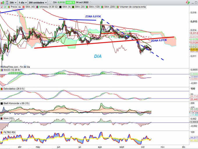Click the info icon before DIA quote
Image resolution: width=198 pixels, height=149 pixels.
pyautogui.click(x=50, y=3)
